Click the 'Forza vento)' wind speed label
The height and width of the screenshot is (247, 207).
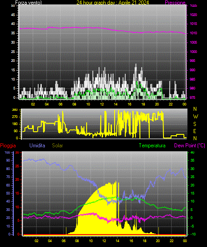coord(28,3)
